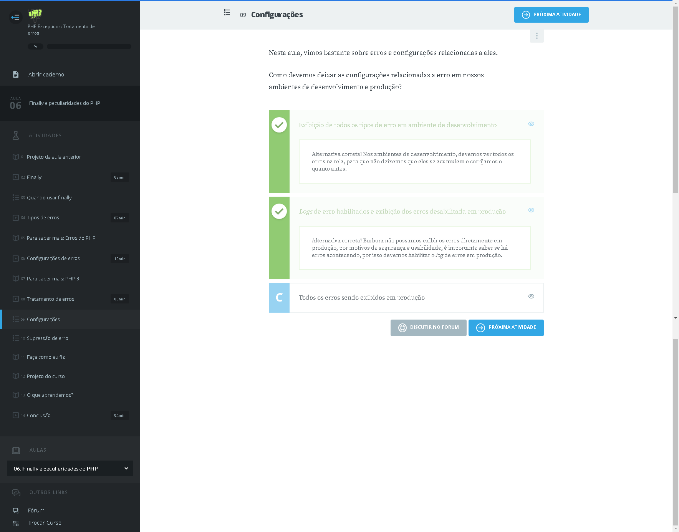
Task: Click the top Próxima Atividade button
Action: coord(551,15)
